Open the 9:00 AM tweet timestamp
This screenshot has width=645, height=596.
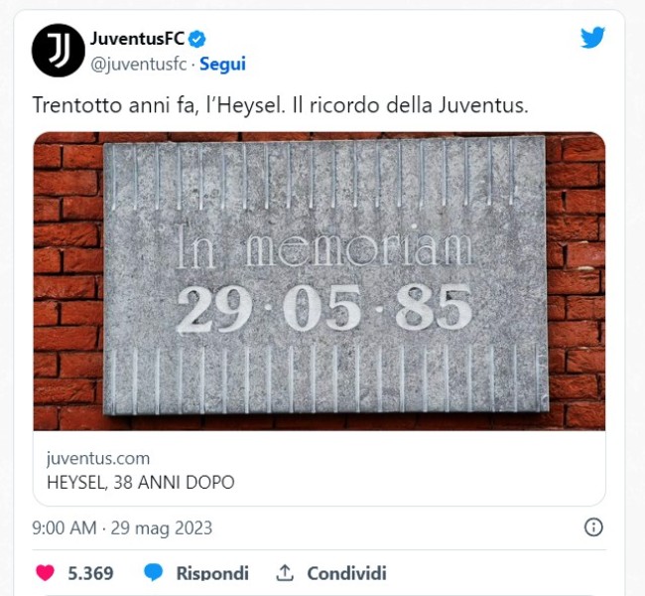pos(64,528)
